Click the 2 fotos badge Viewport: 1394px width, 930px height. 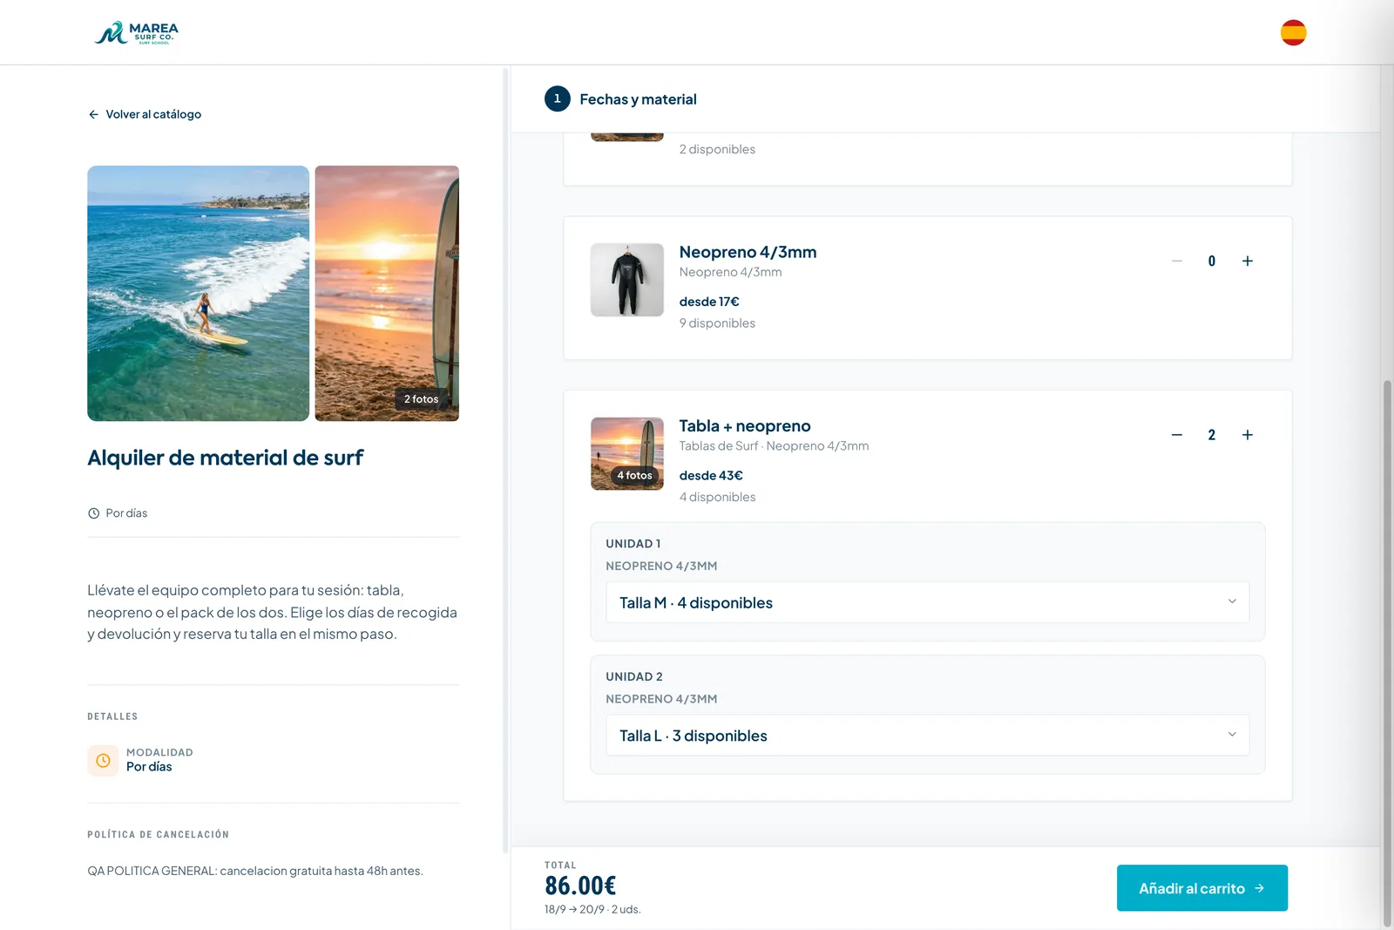[421, 399]
